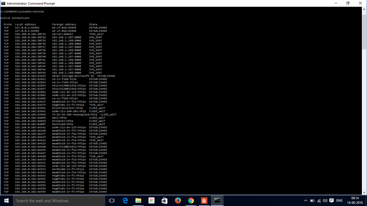Open File Explorer from the taskbar
The image size is (367, 206).
pyautogui.click(x=138, y=201)
